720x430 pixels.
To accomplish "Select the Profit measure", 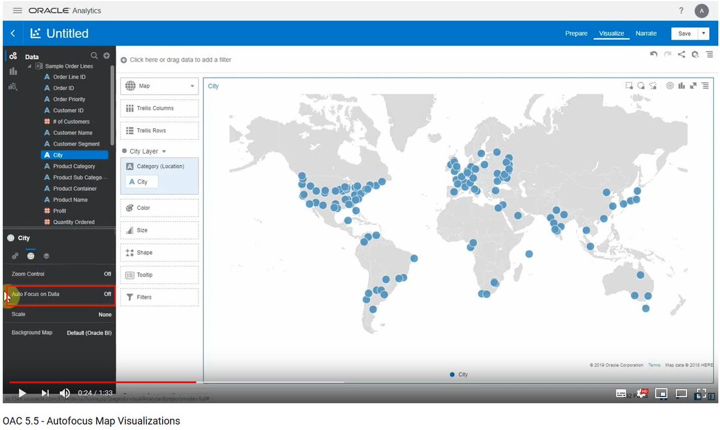I will pyautogui.click(x=59, y=211).
